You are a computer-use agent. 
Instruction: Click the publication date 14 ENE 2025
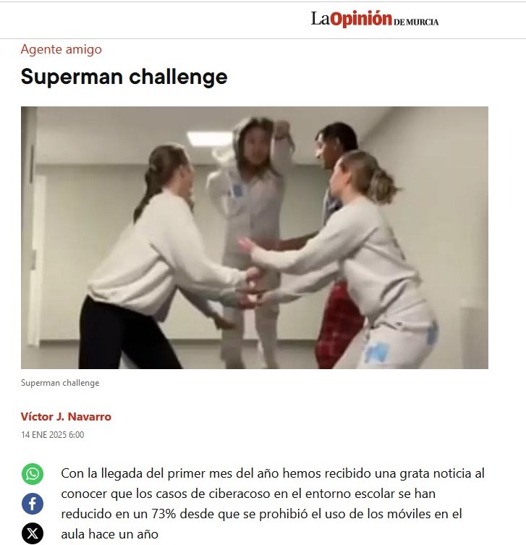click(53, 435)
